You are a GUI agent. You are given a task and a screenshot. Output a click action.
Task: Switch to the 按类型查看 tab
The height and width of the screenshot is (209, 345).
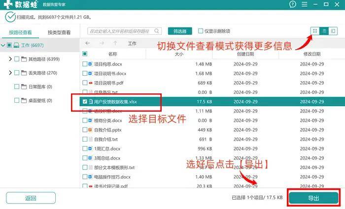(59, 32)
